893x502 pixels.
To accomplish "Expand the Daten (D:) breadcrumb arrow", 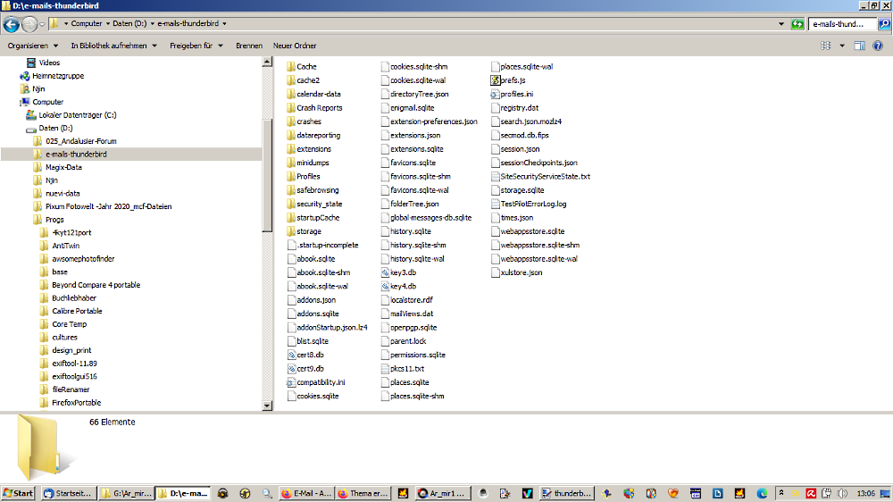I will (x=152, y=24).
